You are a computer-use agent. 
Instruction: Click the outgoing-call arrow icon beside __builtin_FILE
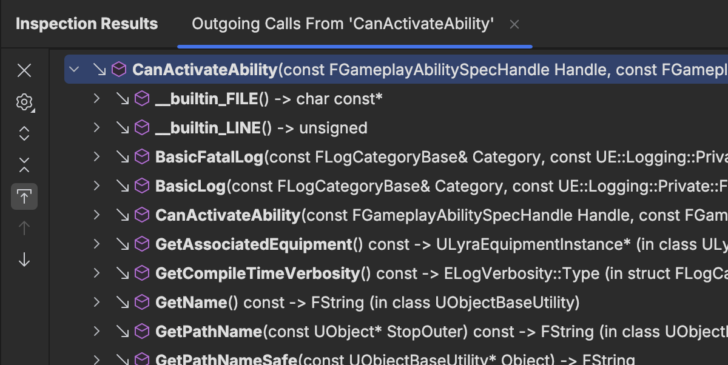(123, 99)
